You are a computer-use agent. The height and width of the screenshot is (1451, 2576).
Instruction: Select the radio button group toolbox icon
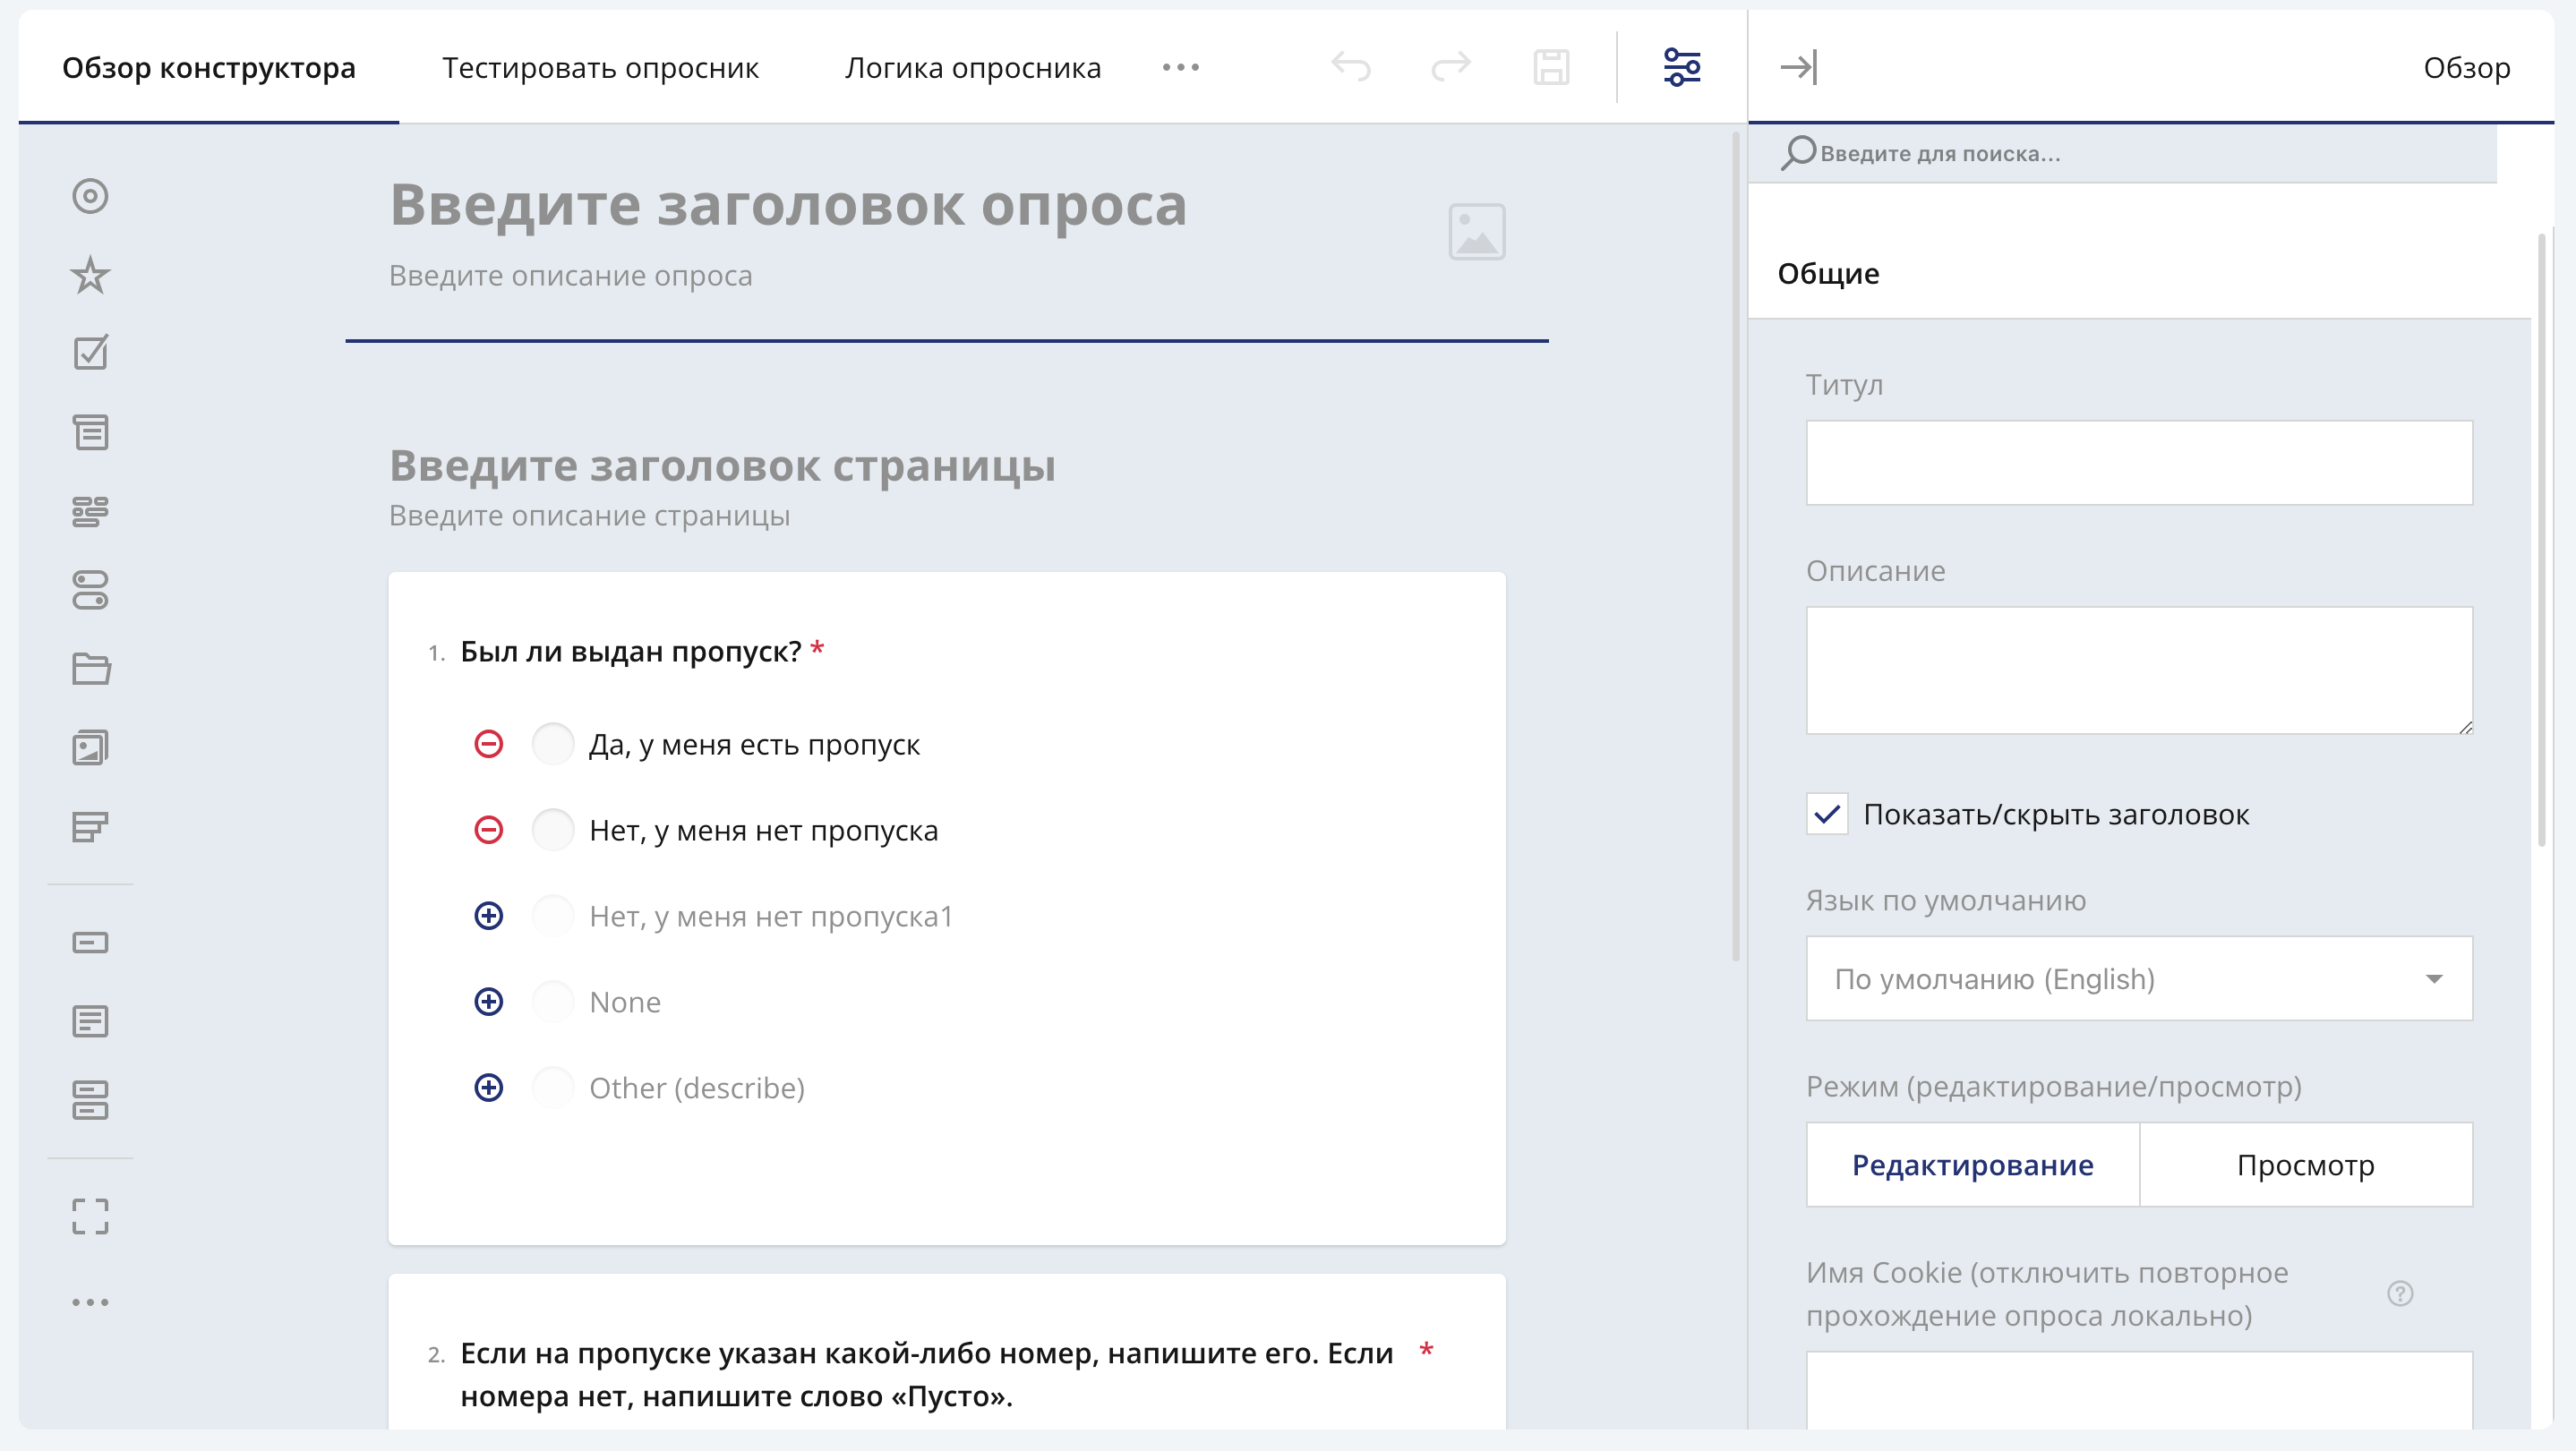pyautogui.click(x=90, y=196)
